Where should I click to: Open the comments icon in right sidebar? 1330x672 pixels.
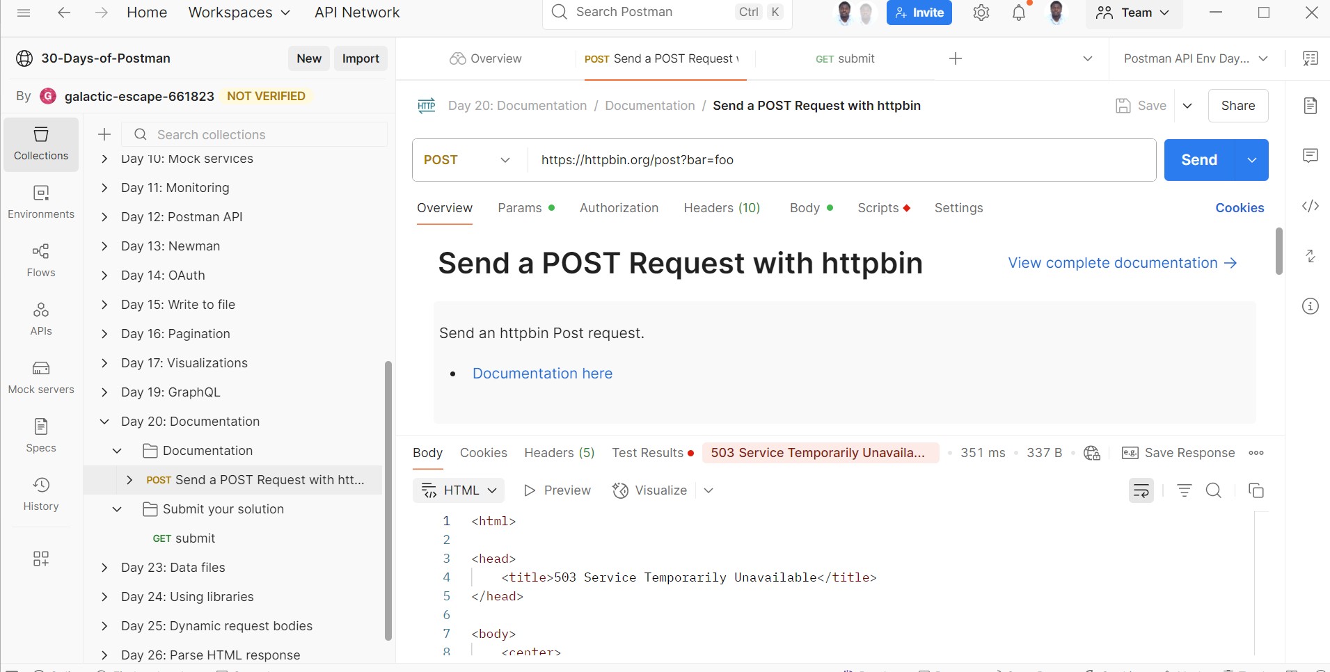pyautogui.click(x=1311, y=156)
